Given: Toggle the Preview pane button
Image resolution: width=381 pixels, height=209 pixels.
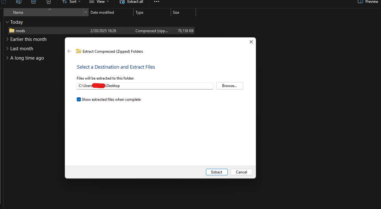Looking at the screenshot, I should point(368,2).
